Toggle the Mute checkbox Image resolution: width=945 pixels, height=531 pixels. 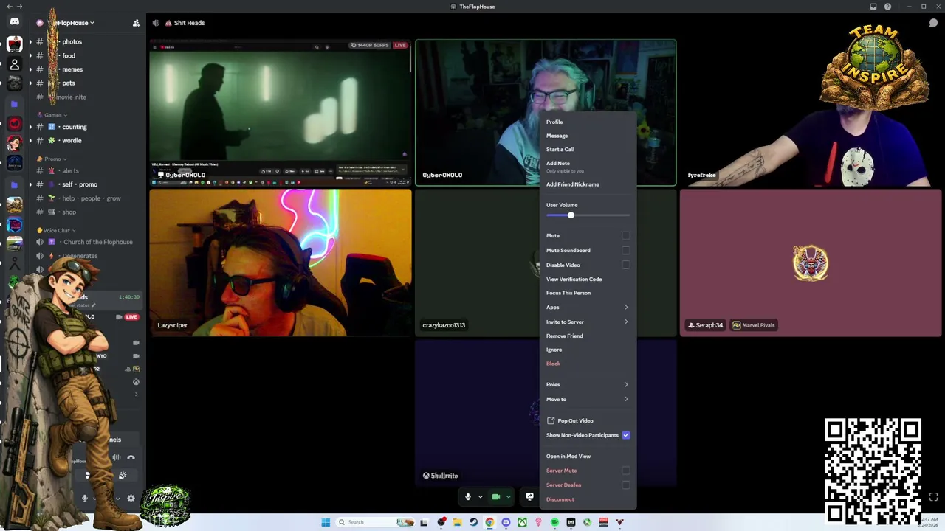click(626, 235)
